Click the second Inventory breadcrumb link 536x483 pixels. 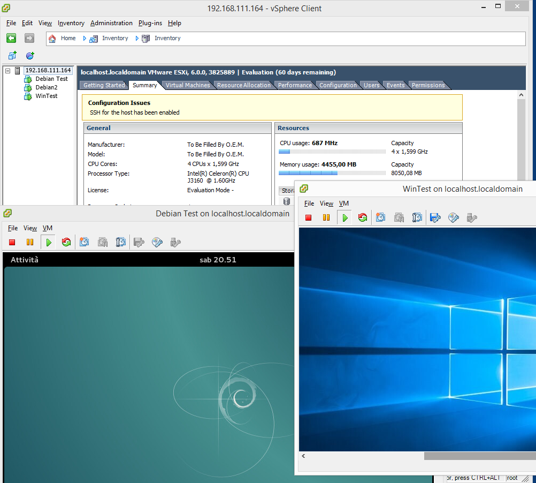coord(167,39)
